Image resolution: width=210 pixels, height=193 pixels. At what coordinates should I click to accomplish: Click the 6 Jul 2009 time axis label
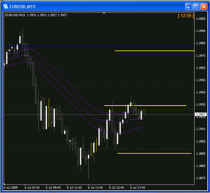click(10, 188)
